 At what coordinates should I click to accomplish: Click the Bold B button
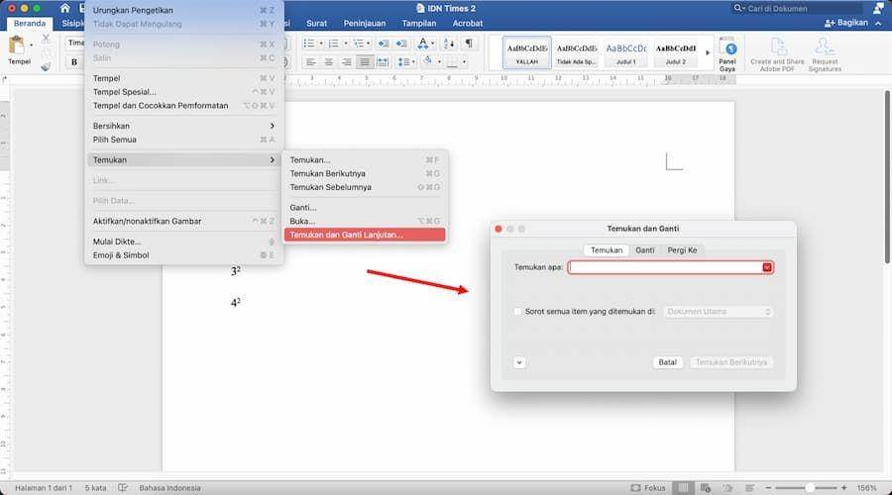tap(74, 62)
